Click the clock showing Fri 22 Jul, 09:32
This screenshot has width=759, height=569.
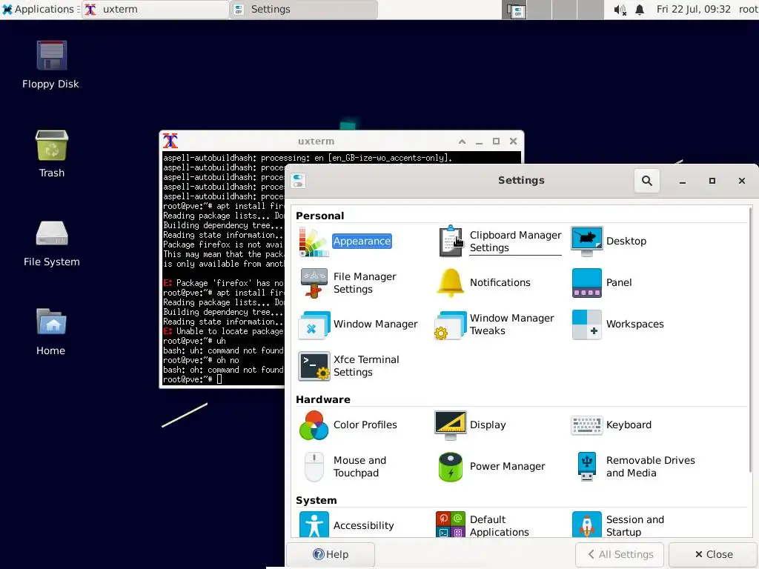pyautogui.click(x=693, y=9)
